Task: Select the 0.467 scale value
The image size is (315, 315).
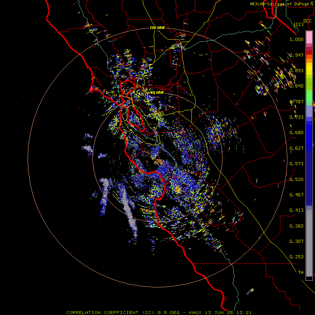Action: coord(296,195)
